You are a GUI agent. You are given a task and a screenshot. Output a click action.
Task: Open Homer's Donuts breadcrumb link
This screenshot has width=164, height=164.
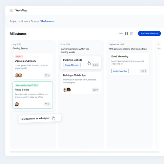[x=30, y=21]
